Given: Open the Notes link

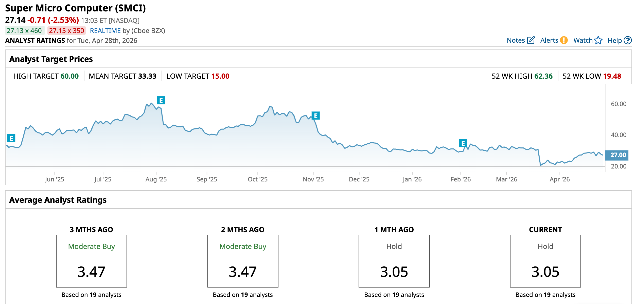Looking at the screenshot, I should [x=516, y=40].
